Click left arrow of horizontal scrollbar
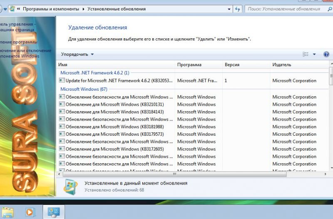Screen dimensions: 333x219 pos(59,174)
